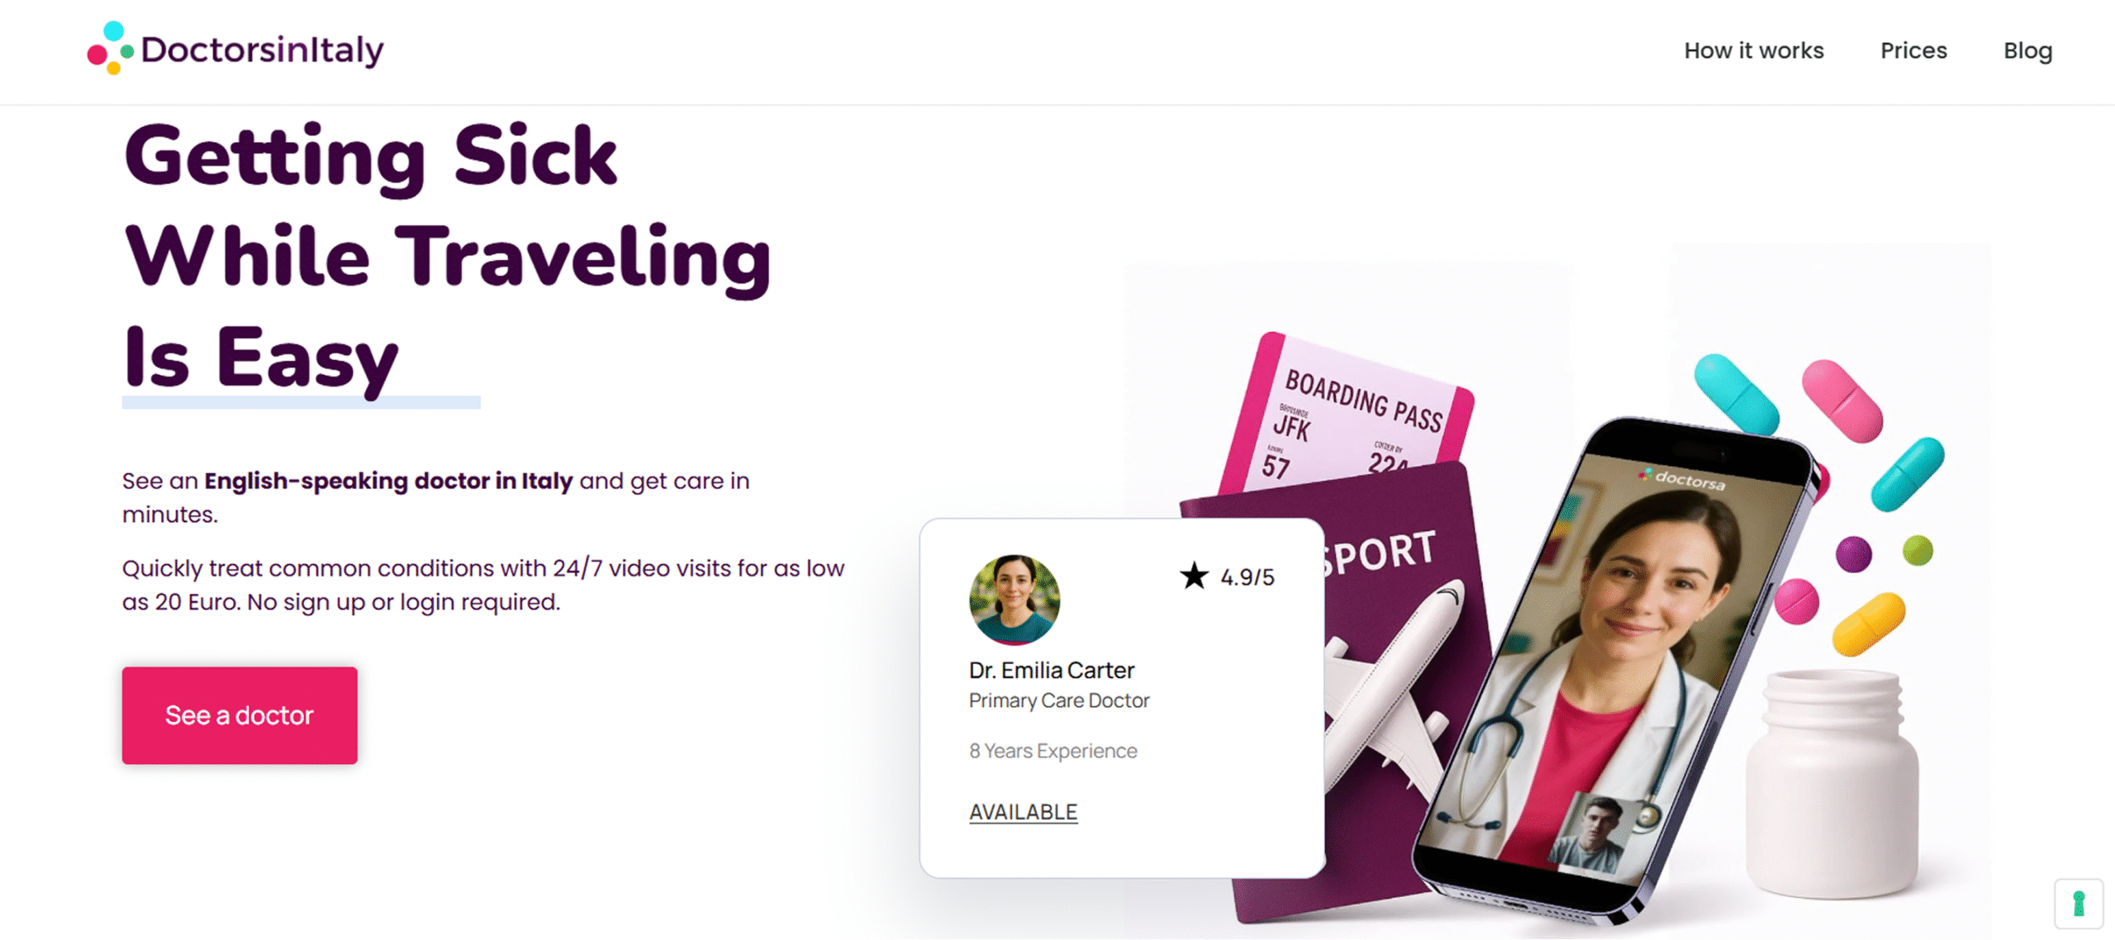Screen dimensions: 2115x940
Task: Click the Dr. Emilia Carter name
Action: [1051, 670]
